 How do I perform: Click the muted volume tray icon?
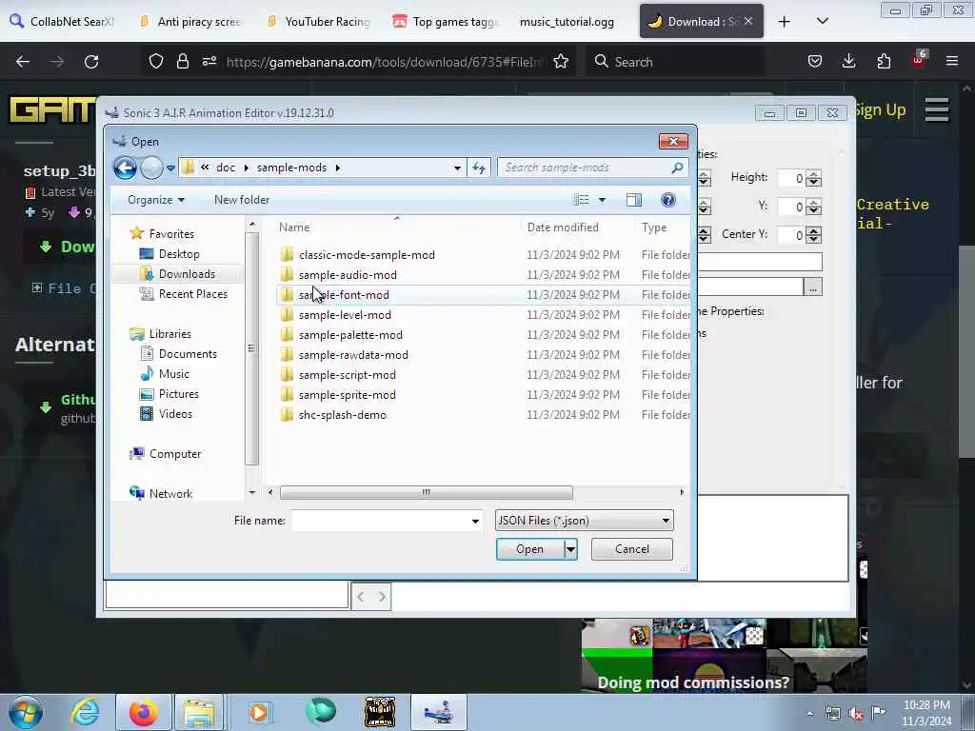point(856,714)
